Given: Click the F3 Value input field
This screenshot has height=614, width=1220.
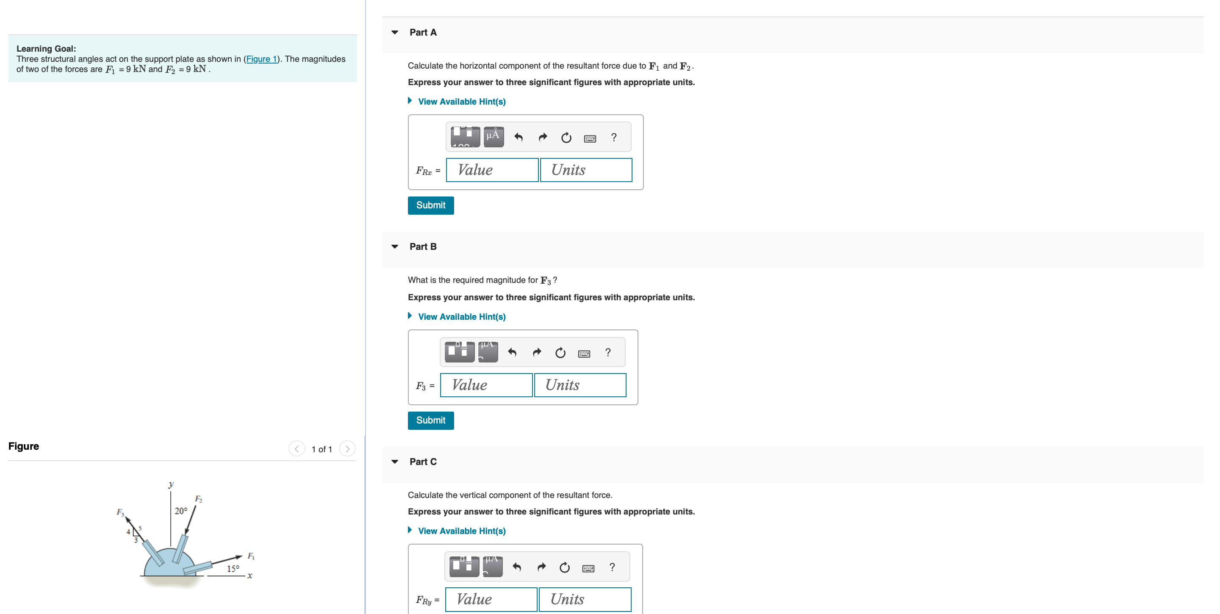Looking at the screenshot, I should (486, 385).
